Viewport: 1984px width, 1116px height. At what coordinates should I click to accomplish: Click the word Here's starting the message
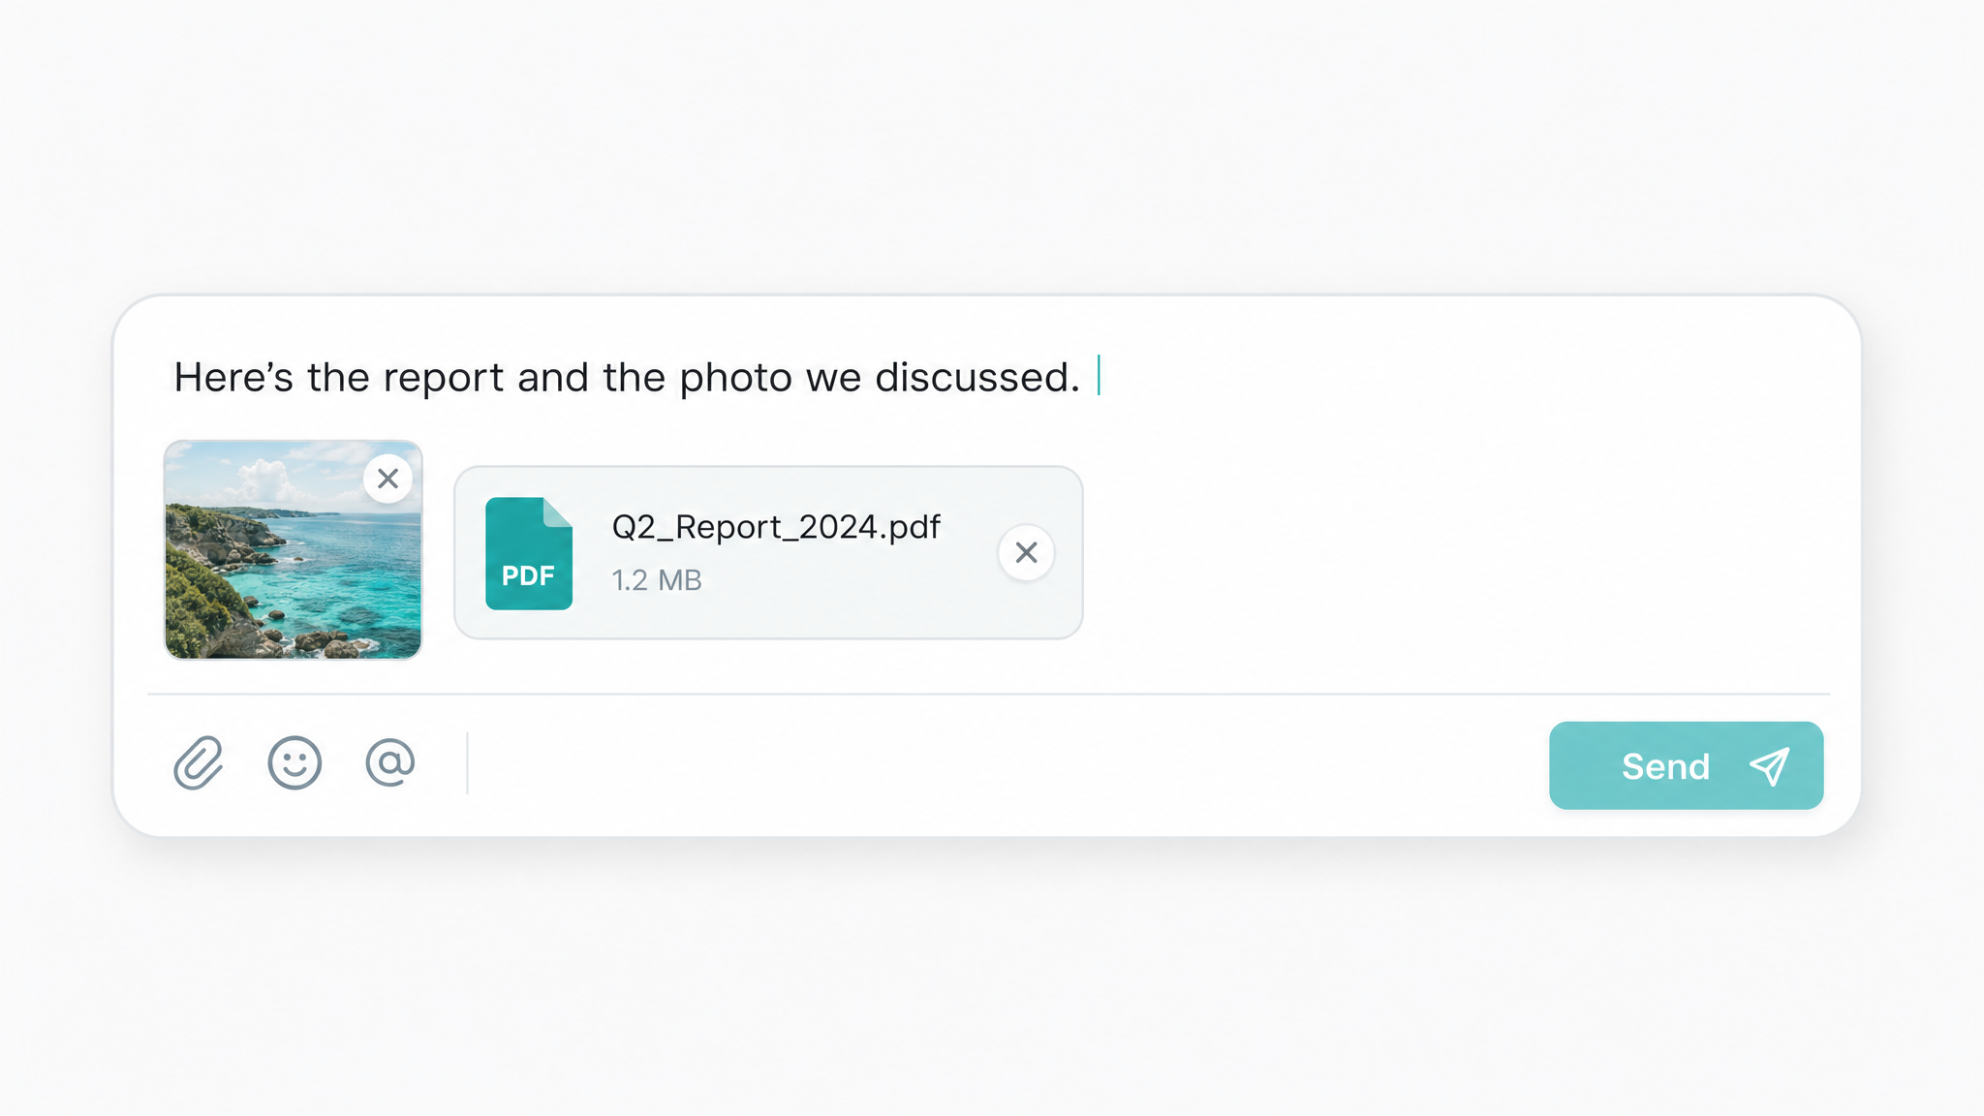(x=233, y=377)
